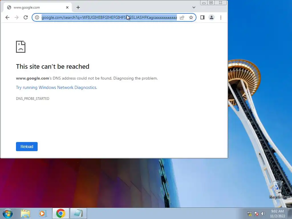Click the volume speaker tray icon
292x219 pixels.
coord(263,214)
